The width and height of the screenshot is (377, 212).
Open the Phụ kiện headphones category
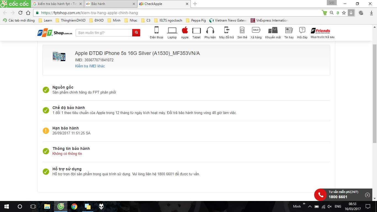tap(210, 33)
